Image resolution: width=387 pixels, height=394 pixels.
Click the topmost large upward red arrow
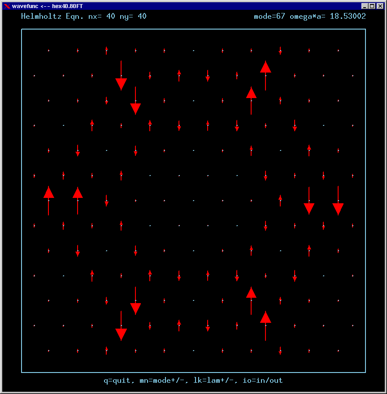tap(265, 75)
